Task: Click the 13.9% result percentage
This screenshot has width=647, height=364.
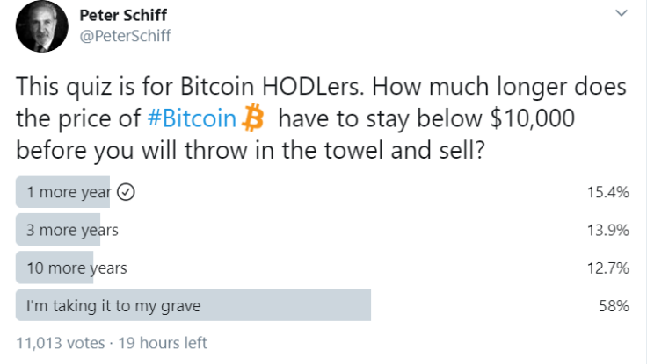Action: pyautogui.click(x=608, y=230)
